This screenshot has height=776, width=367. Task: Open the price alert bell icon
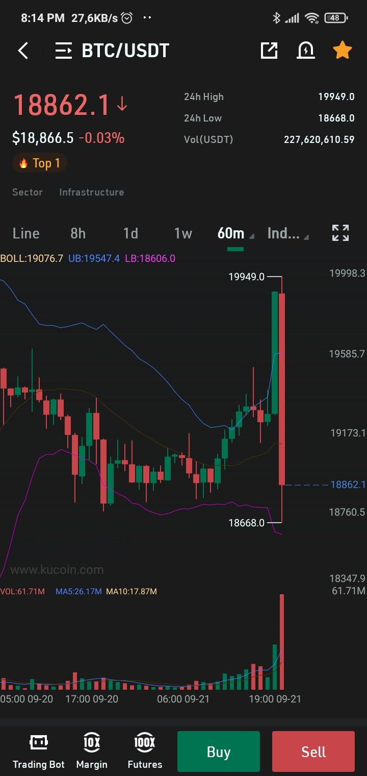tap(306, 50)
